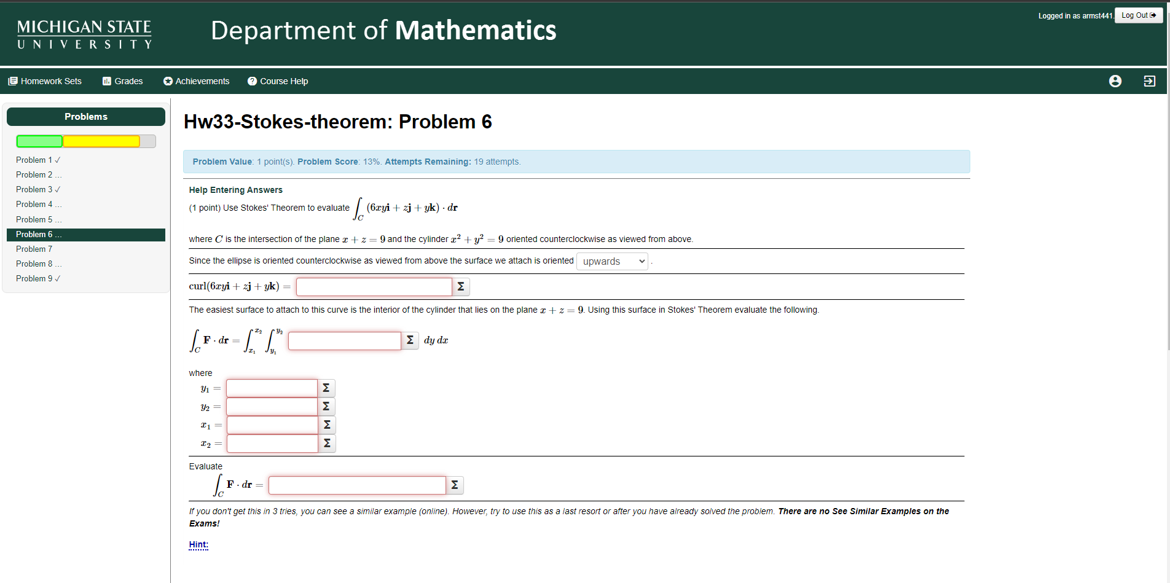Screen dimensions: 1170x583
Task: Navigate to Problem 4
Action: click(x=39, y=204)
